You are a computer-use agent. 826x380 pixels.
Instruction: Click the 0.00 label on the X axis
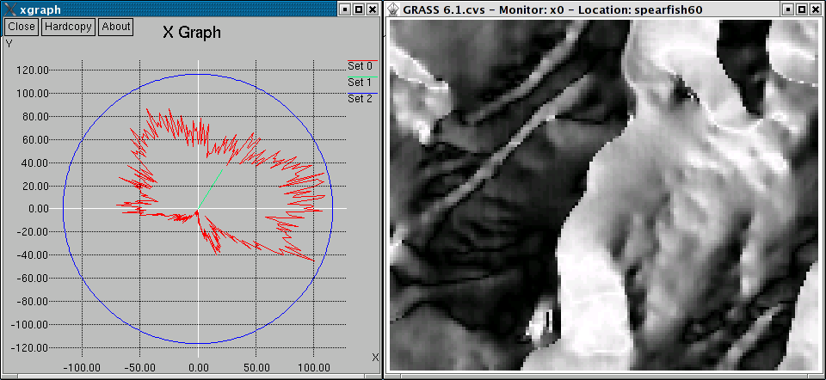coord(198,366)
